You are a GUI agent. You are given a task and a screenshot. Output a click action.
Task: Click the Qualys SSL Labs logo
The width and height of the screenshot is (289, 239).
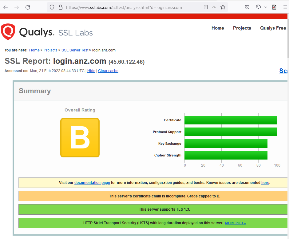(34, 32)
